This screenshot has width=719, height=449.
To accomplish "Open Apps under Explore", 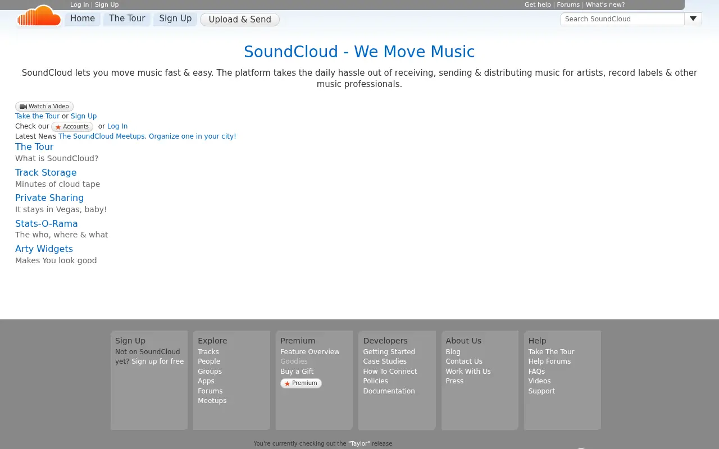I will (206, 381).
